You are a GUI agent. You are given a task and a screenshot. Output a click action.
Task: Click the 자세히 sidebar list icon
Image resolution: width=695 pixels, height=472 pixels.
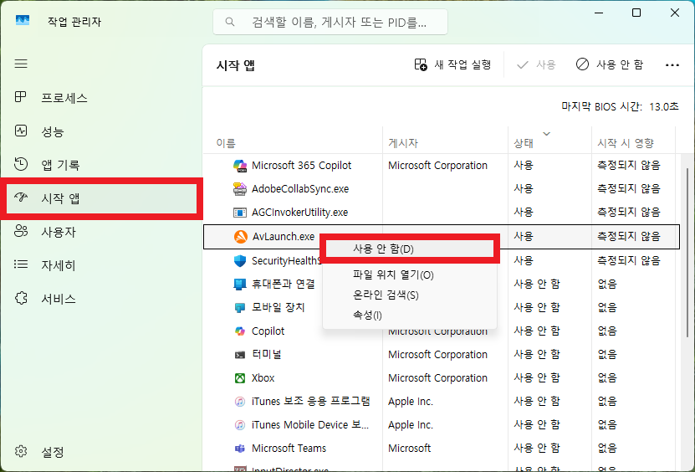pyautogui.click(x=20, y=264)
